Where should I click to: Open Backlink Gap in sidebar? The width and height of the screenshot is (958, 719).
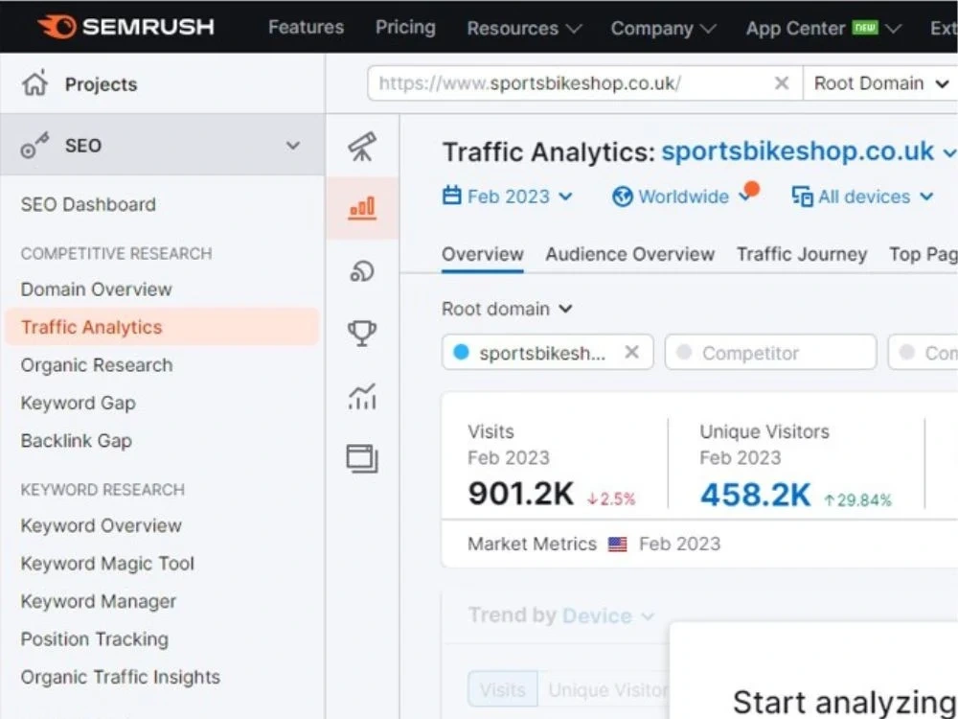click(77, 441)
